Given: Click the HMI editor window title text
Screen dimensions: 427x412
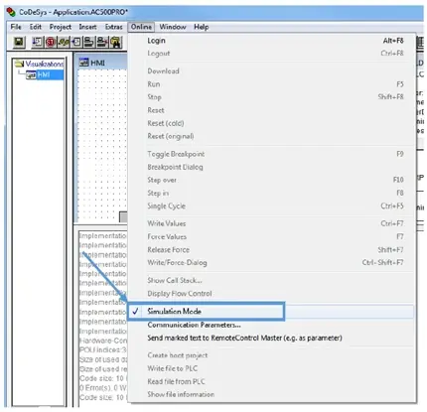Looking at the screenshot, I should pos(97,63).
